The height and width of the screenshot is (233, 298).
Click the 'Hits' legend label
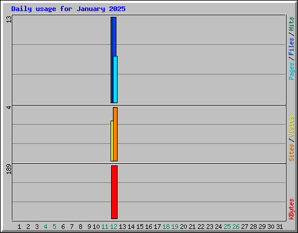point(291,24)
